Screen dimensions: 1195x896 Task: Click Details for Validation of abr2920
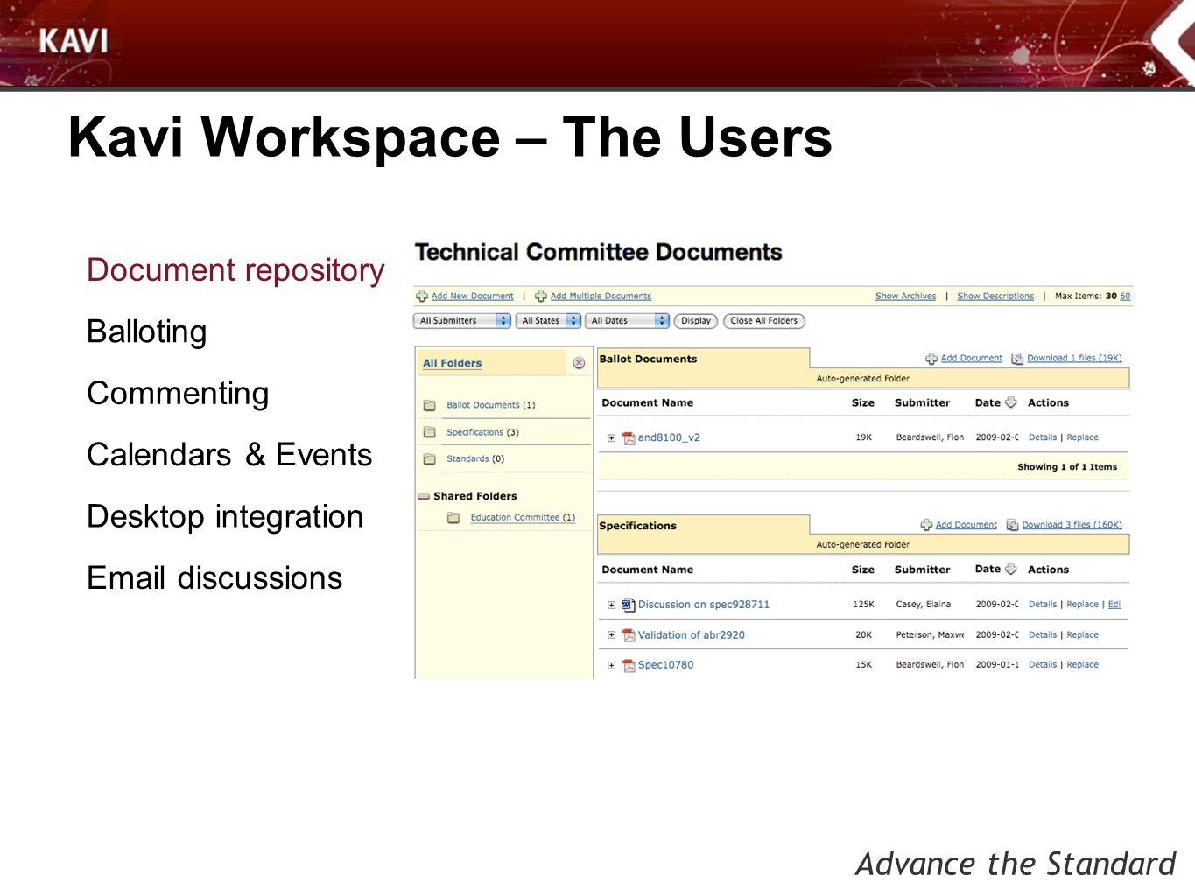tap(1043, 635)
